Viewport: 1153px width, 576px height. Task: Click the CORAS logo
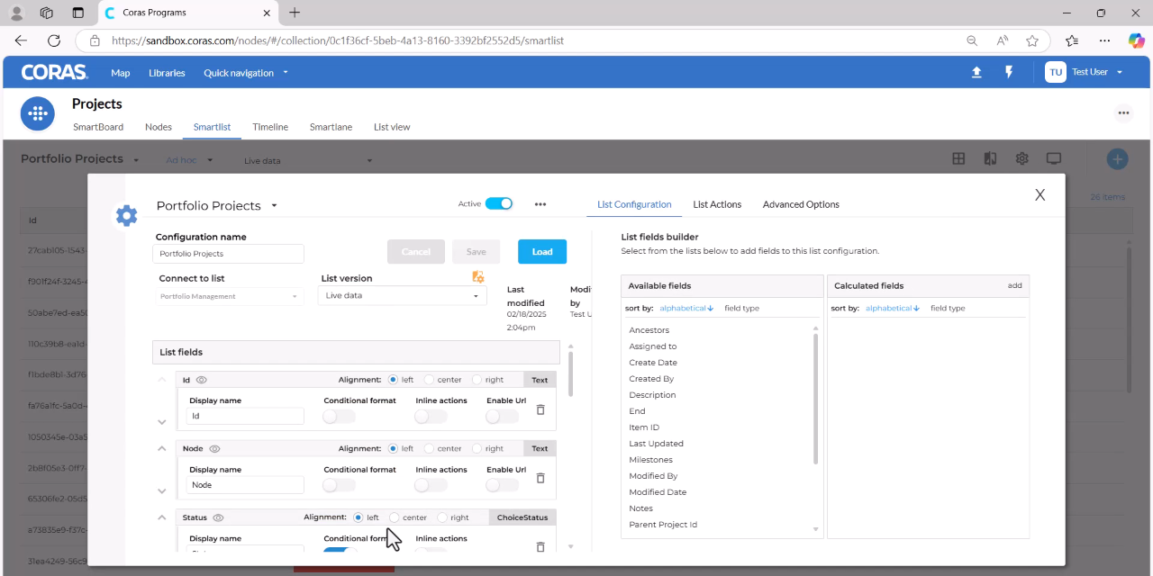click(54, 72)
